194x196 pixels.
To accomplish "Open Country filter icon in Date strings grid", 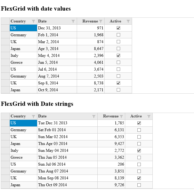I will point(33,116).
